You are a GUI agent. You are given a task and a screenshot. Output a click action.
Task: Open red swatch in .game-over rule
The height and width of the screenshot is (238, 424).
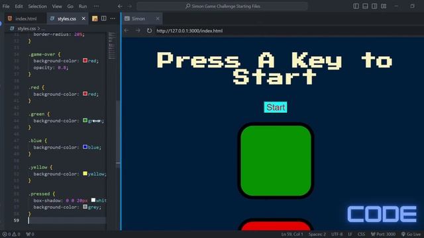85,60
